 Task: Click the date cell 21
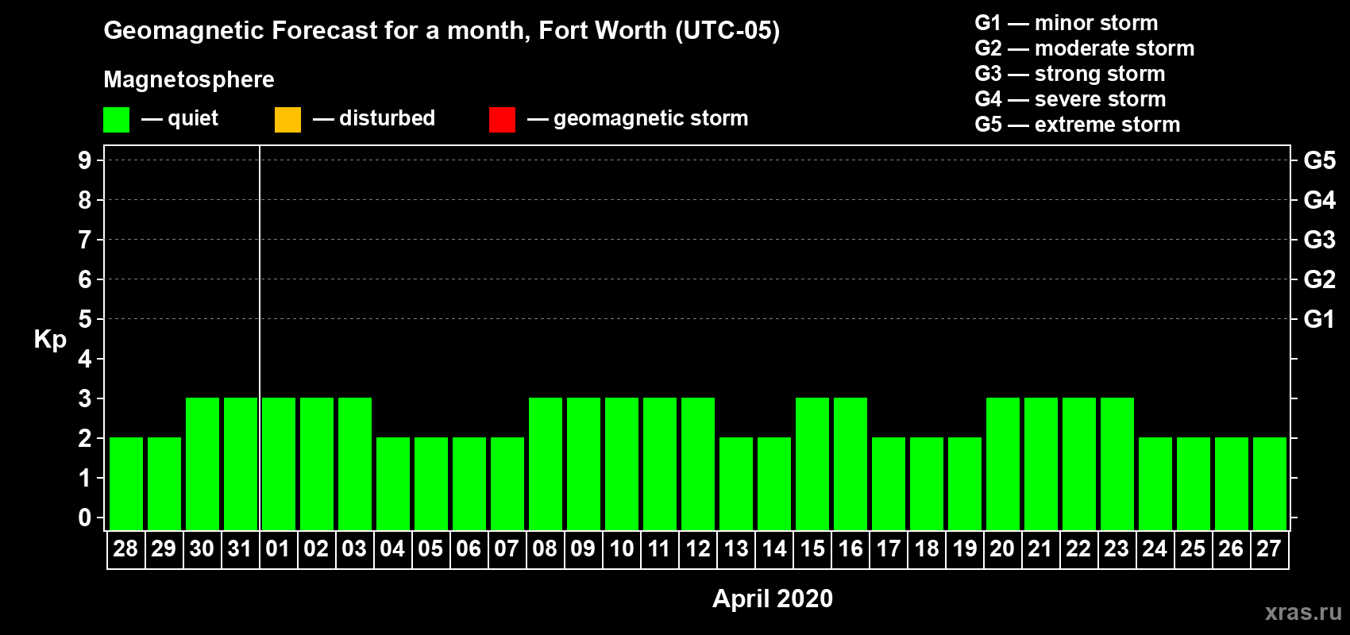(1040, 549)
